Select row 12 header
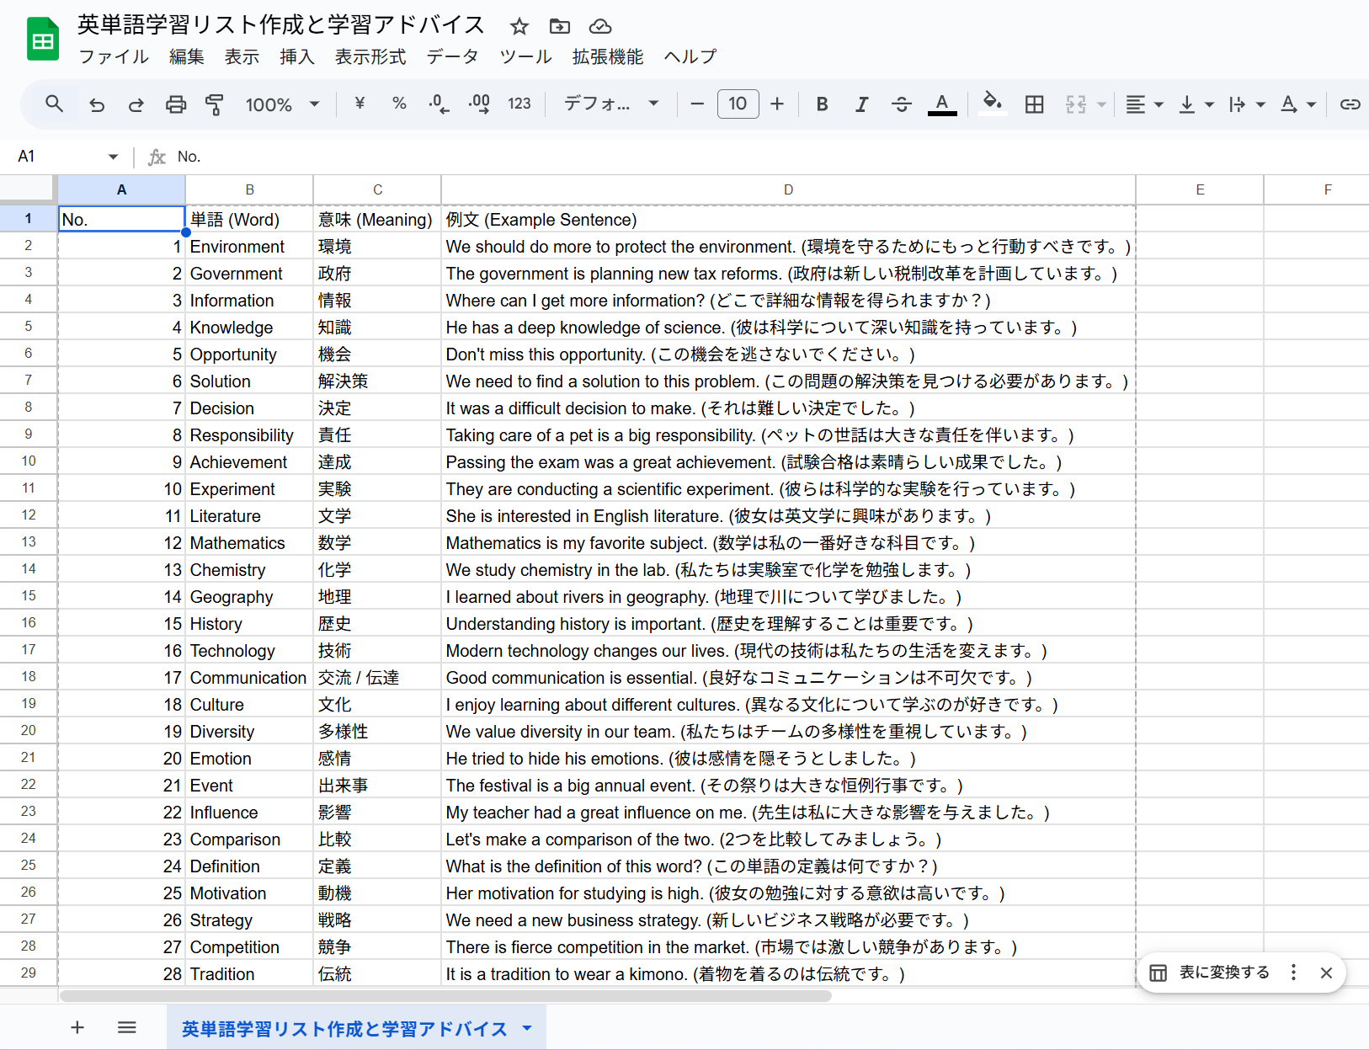 click(x=29, y=515)
